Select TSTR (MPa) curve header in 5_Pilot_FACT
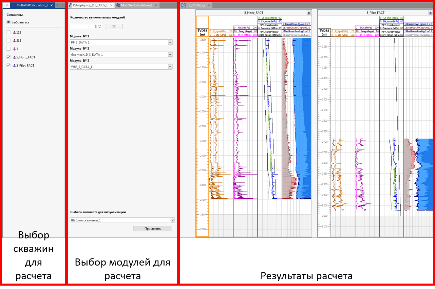 pyautogui.click(x=367, y=35)
